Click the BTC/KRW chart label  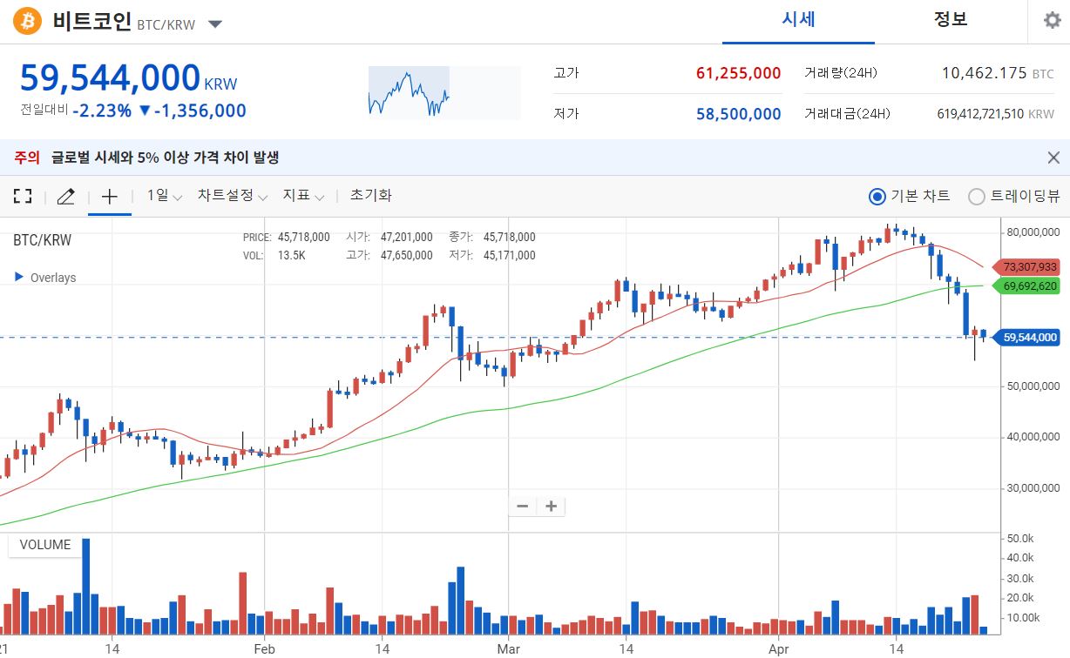point(42,240)
